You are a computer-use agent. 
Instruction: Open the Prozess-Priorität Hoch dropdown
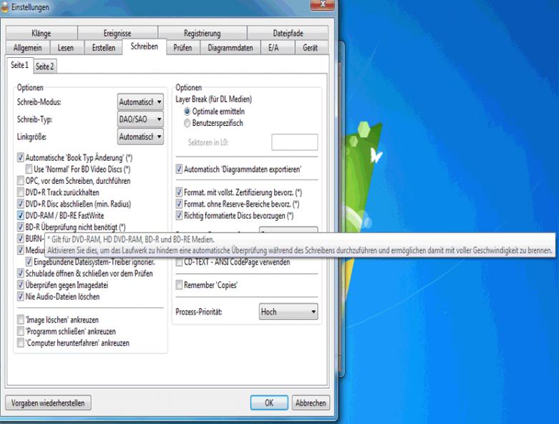click(x=288, y=312)
